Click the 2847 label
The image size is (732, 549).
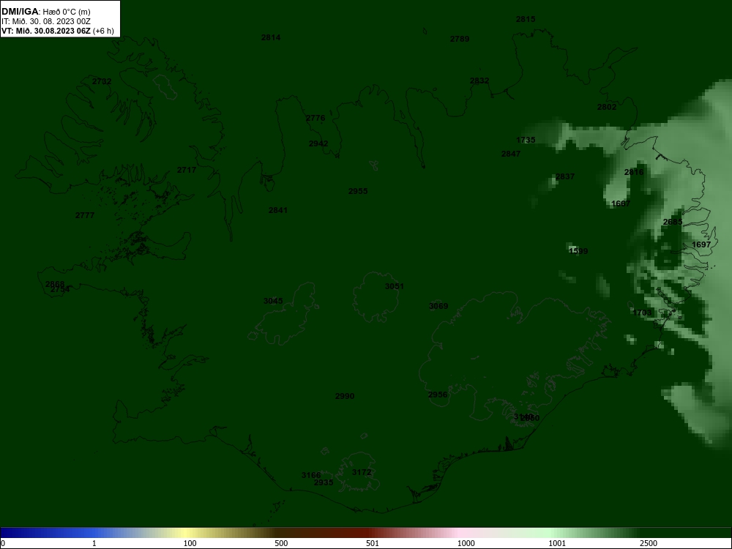coord(511,154)
